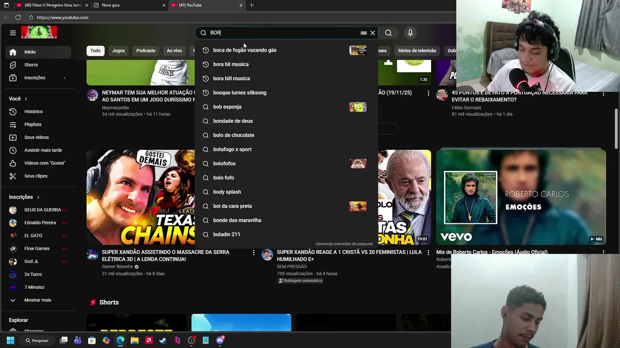The width and height of the screenshot is (620, 348).
Task: Switch to the 'Nova guia' browser tab
Action: point(128,5)
